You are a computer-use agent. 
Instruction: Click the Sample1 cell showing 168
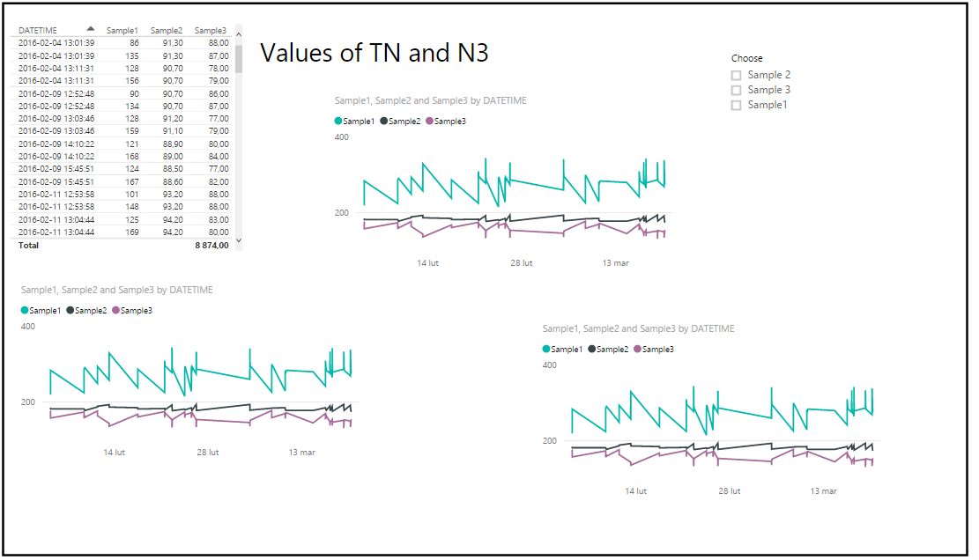(132, 157)
